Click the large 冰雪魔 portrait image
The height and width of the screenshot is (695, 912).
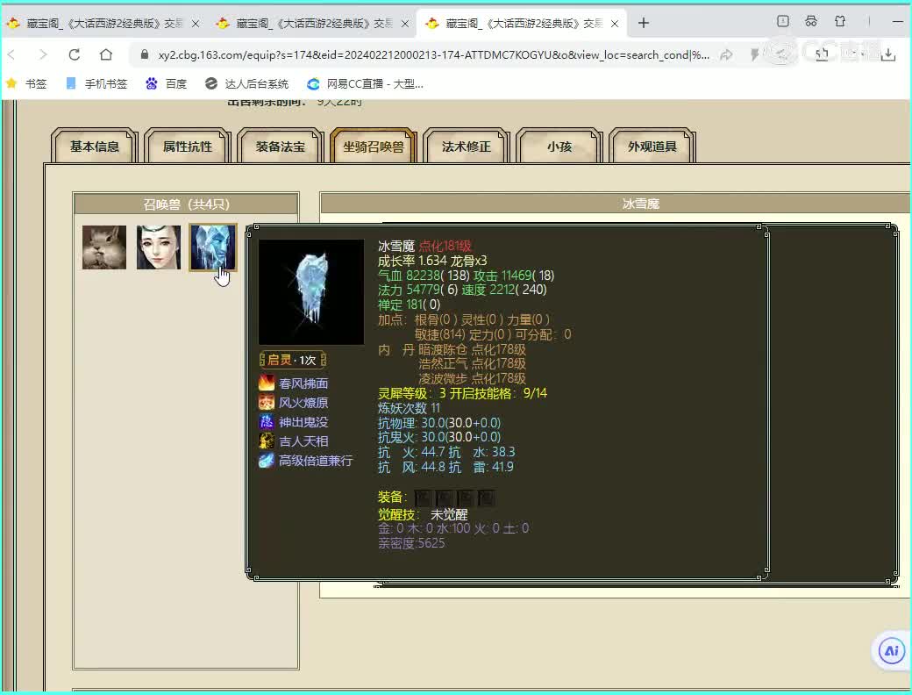click(x=311, y=291)
